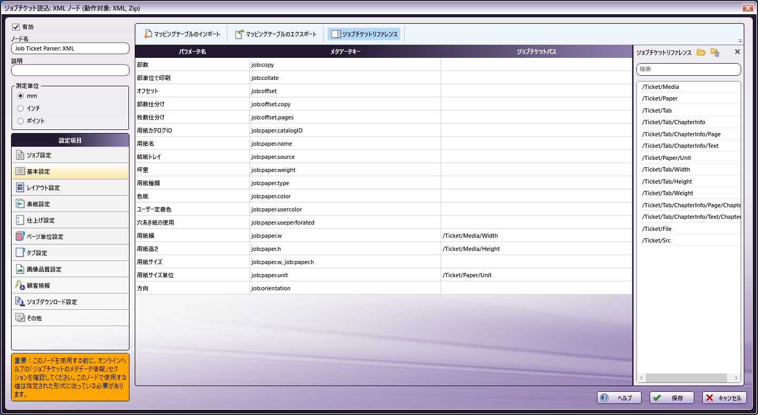Image resolution: width=758 pixels, height=415 pixels.
Task: Select the ポイント radio button
Action: click(x=21, y=121)
